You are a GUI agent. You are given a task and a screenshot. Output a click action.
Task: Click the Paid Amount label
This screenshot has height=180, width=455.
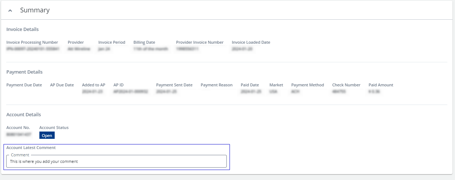(x=381, y=85)
